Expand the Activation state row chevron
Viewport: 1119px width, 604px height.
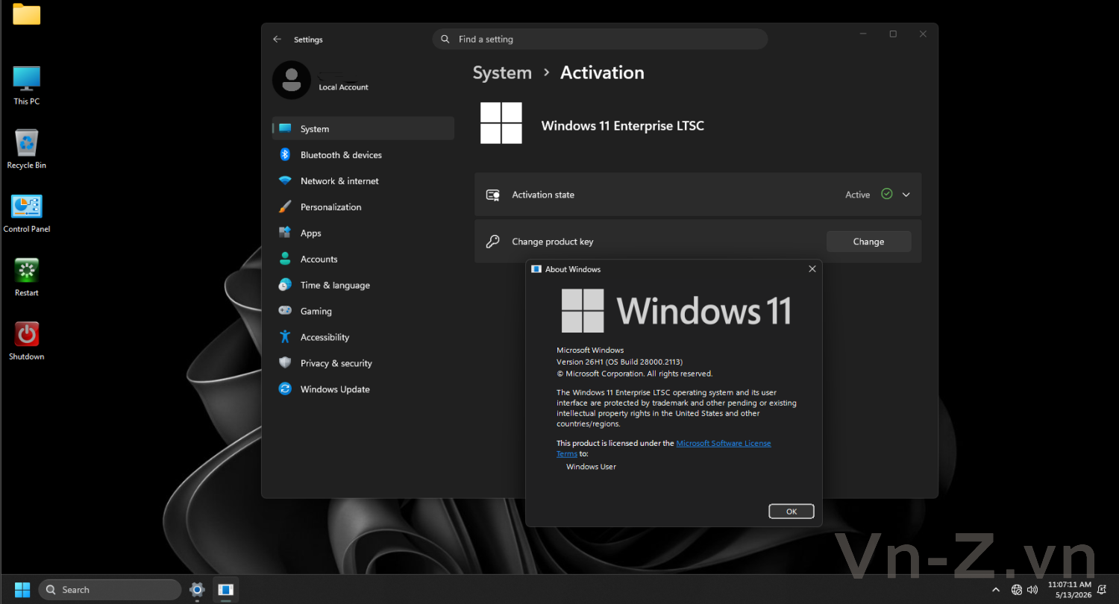click(906, 195)
